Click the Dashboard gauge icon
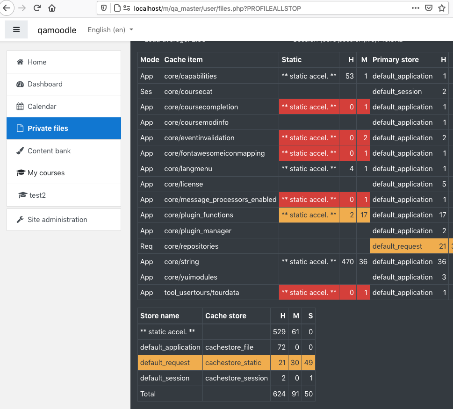The image size is (453, 409). (20, 84)
